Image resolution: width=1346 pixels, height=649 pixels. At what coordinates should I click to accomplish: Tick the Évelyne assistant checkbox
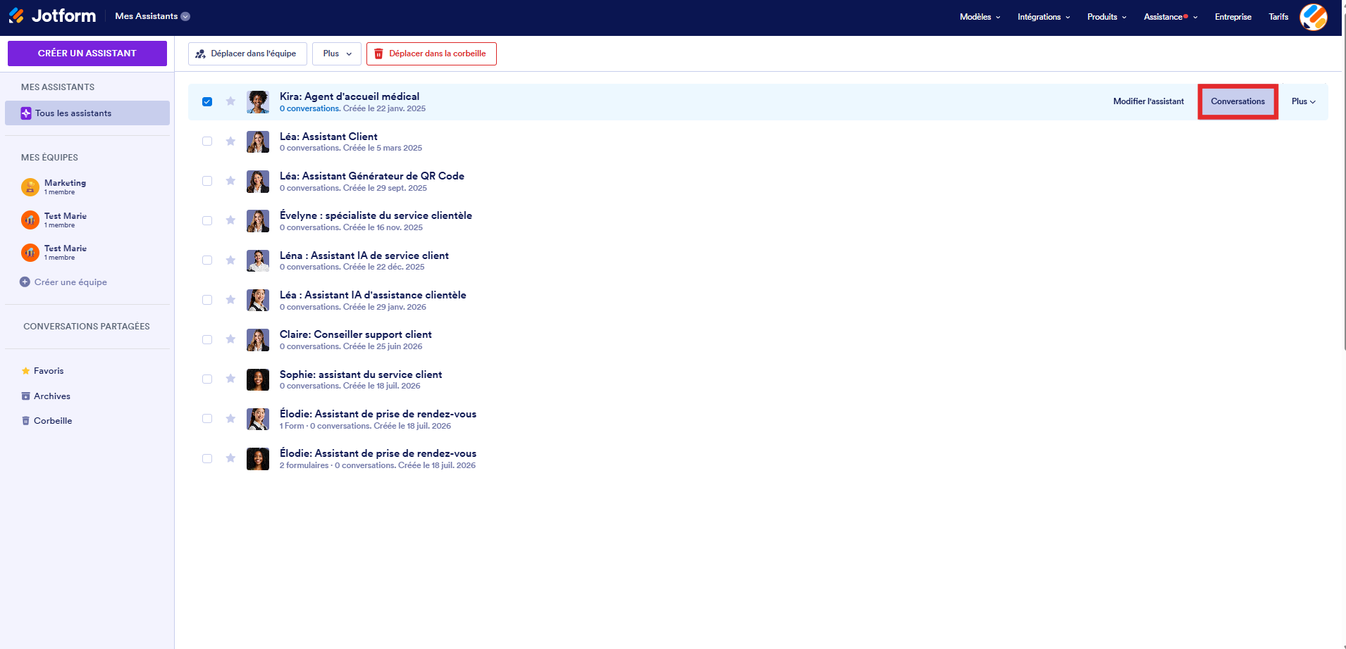[x=207, y=220]
